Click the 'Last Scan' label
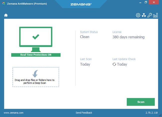 (86, 59)
